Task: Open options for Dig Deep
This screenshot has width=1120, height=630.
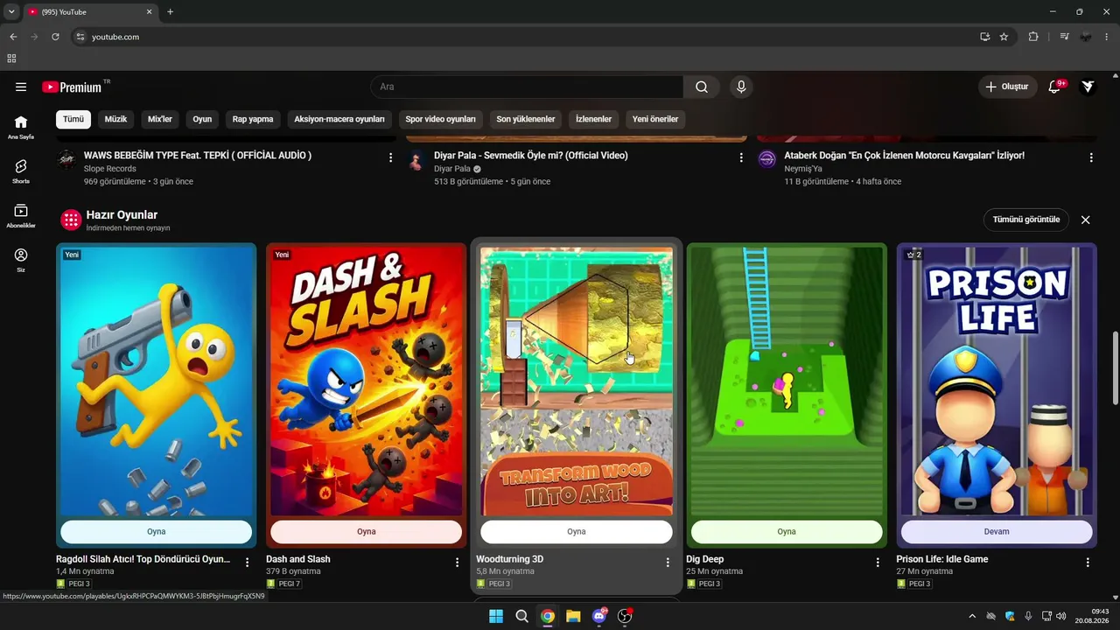Action: [x=878, y=563]
